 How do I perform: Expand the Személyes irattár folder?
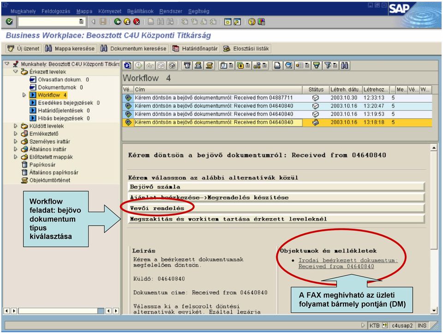(x=16, y=141)
